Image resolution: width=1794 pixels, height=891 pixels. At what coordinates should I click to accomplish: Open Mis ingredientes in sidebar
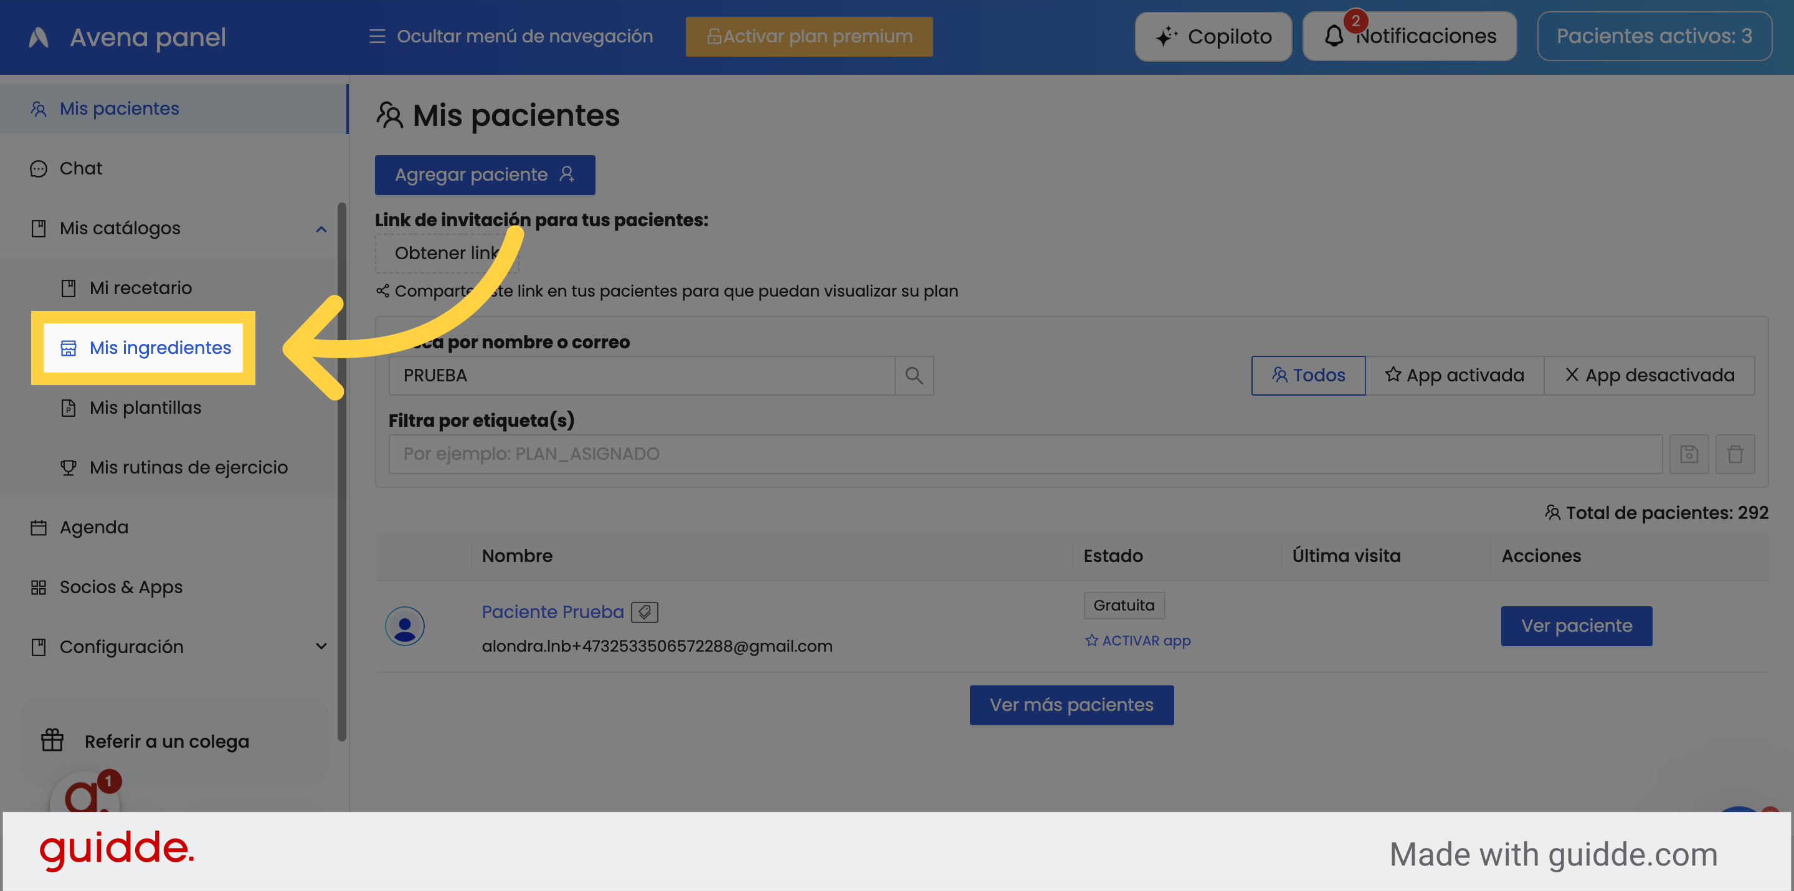pyautogui.click(x=159, y=348)
